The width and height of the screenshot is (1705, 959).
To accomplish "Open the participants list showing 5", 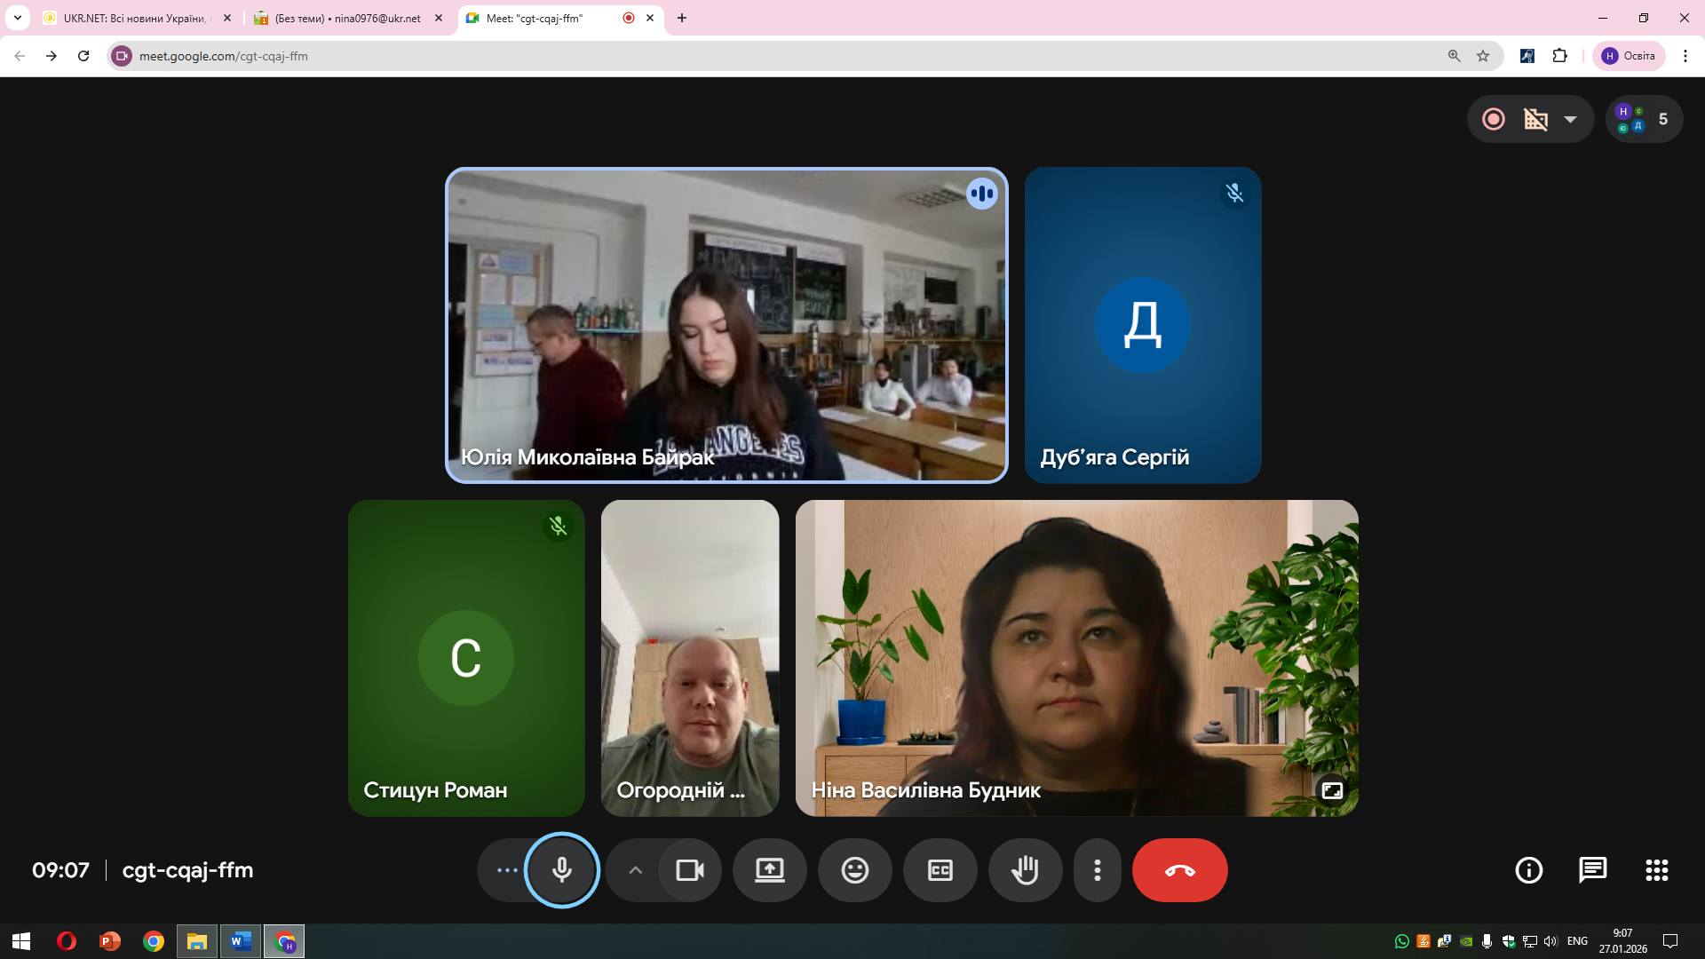I will 1645,119.
